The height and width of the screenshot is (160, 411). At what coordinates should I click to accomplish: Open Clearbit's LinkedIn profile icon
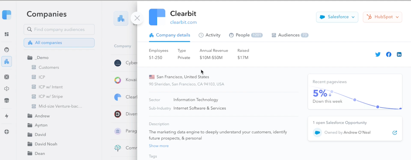[x=399, y=54]
